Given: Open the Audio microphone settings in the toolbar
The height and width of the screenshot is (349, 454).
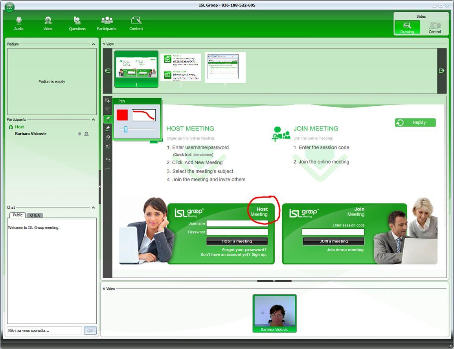Looking at the screenshot, I should coord(19,24).
